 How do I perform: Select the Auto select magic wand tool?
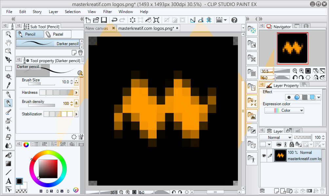click(x=9, y=77)
